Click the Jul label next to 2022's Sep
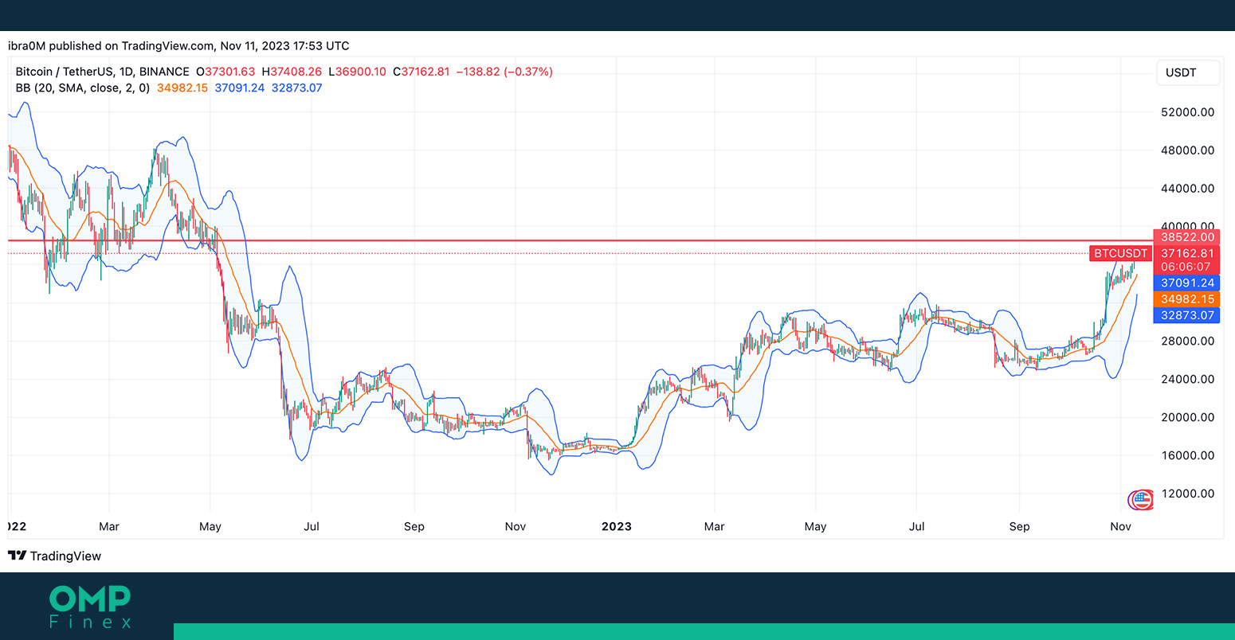Screen dimensions: 1235x640 [x=312, y=526]
